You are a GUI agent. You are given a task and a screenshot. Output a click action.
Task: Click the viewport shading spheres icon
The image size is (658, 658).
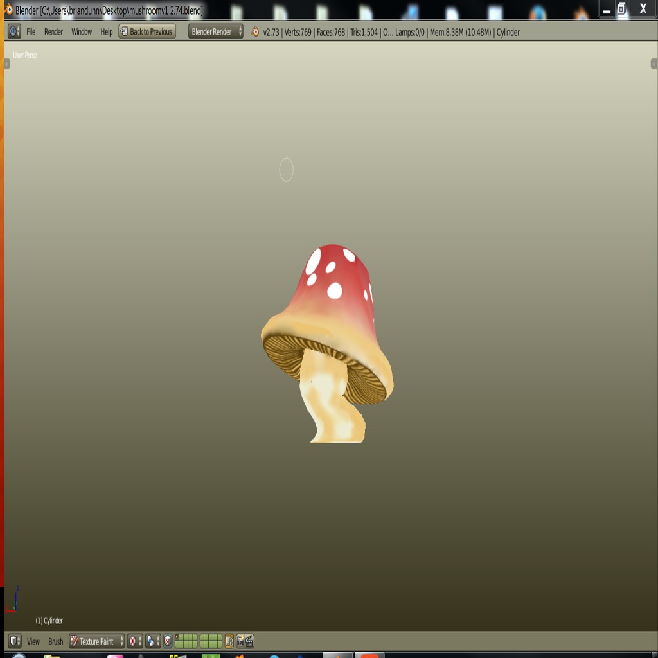(150, 641)
